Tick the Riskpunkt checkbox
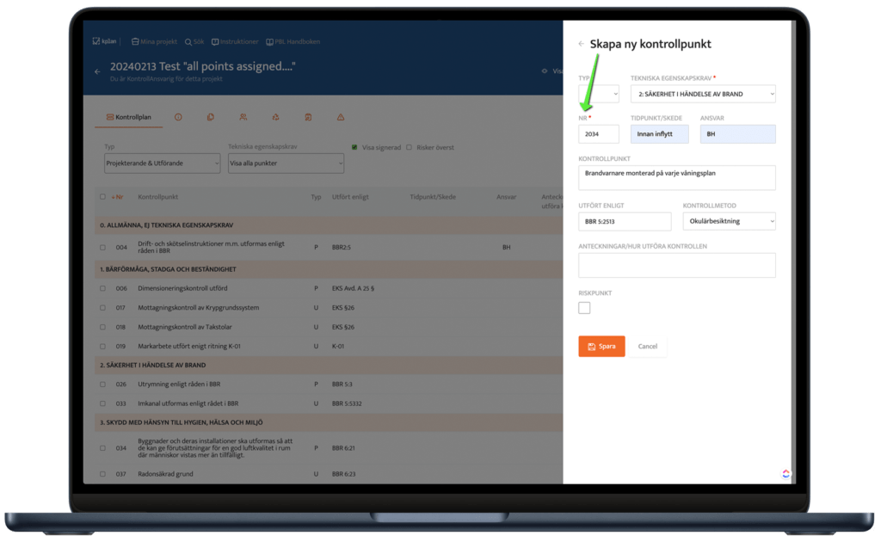The height and width of the screenshot is (542, 881). [584, 308]
